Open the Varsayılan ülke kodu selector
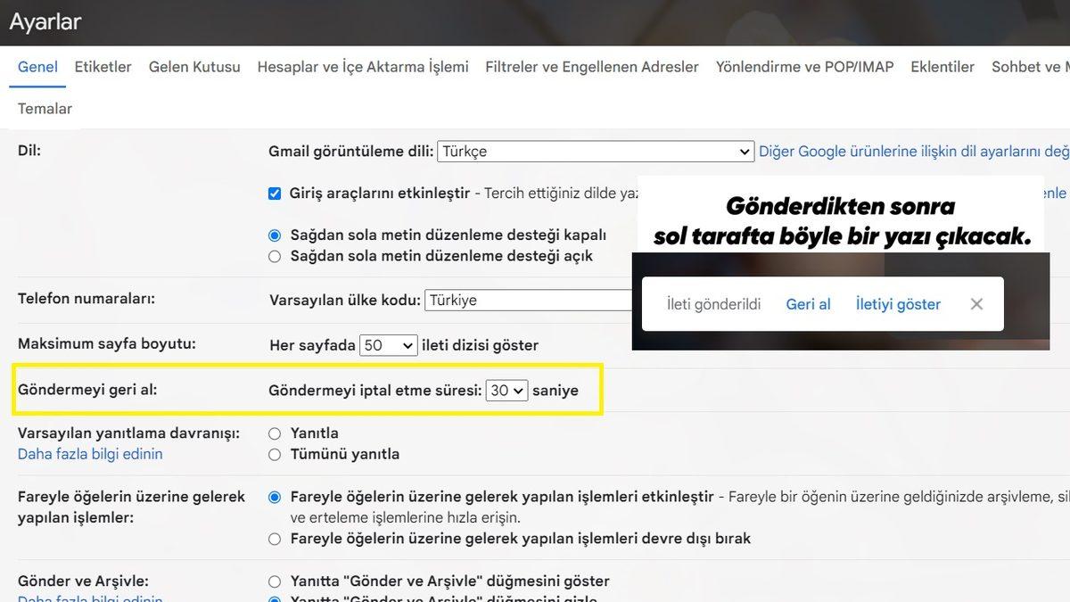 pyautogui.click(x=535, y=300)
